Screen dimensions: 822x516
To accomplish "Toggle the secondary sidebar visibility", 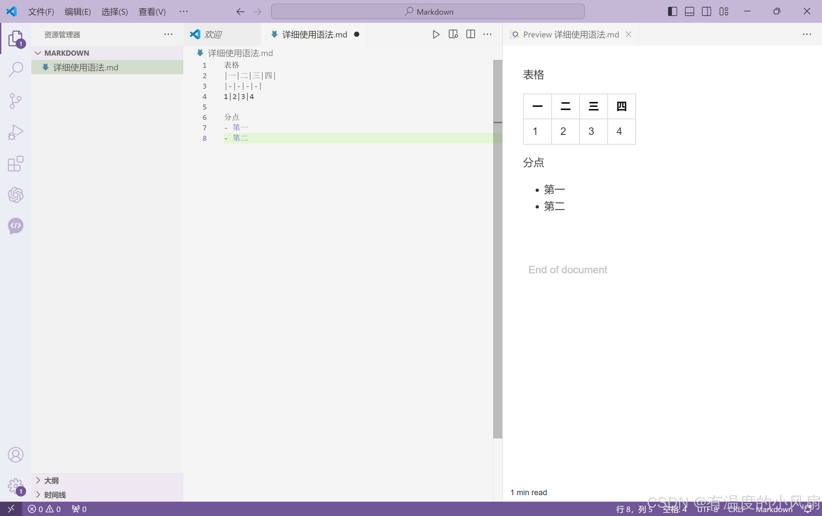I will (x=706, y=12).
